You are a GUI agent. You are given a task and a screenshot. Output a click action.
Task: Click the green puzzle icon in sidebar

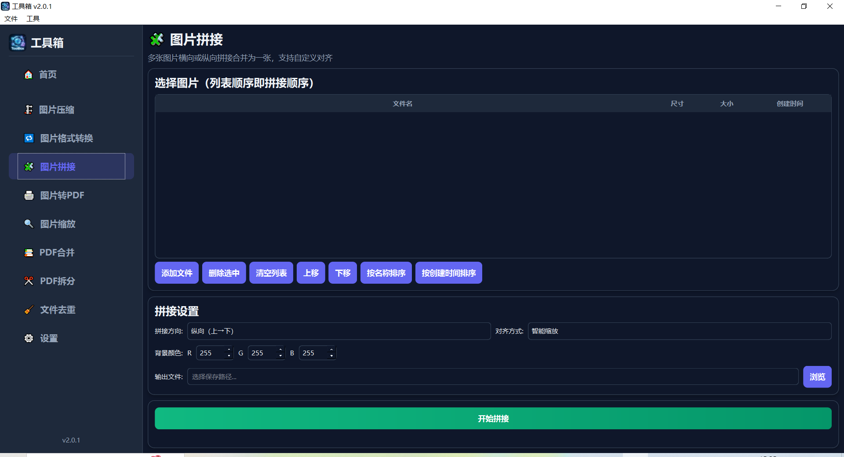[x=29, y=167]
